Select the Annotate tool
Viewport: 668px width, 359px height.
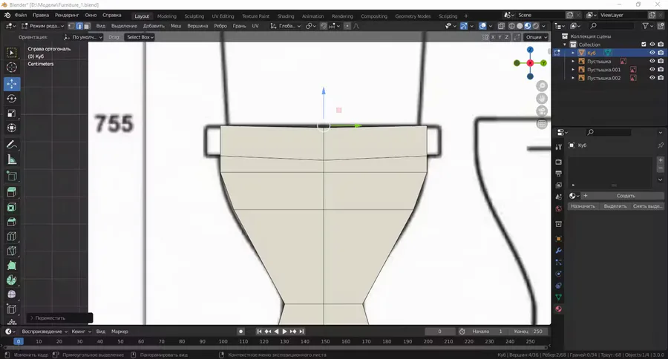pos(11,145)
